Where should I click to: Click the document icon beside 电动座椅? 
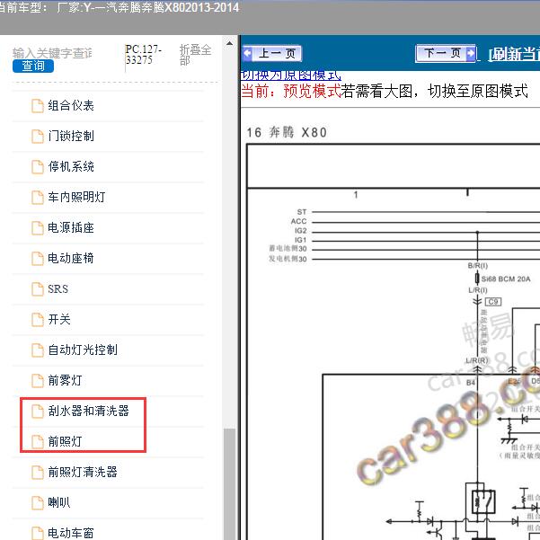[38, 259]
